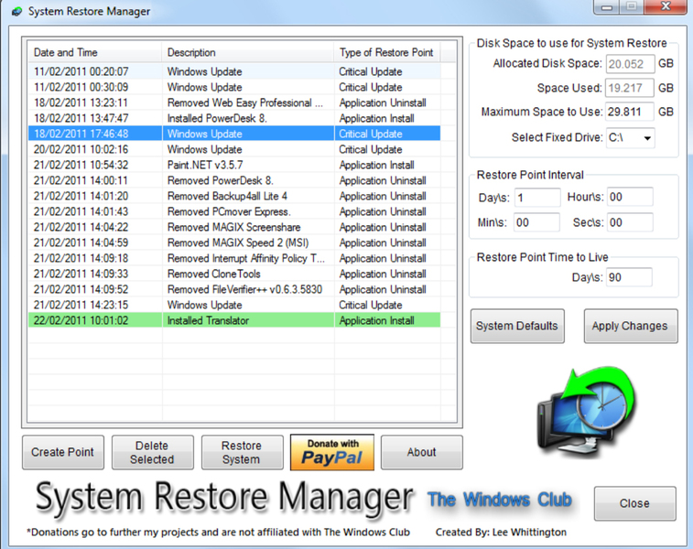Viewport: 693px width, 549px height.
Task: Click Application Install type for Paint.NET row
Action: (376, 165)
